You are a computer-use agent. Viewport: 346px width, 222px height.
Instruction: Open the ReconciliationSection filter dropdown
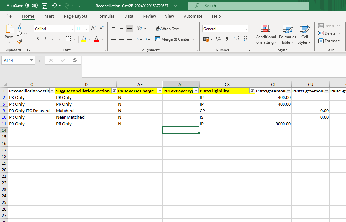click(x=52, y=91)
